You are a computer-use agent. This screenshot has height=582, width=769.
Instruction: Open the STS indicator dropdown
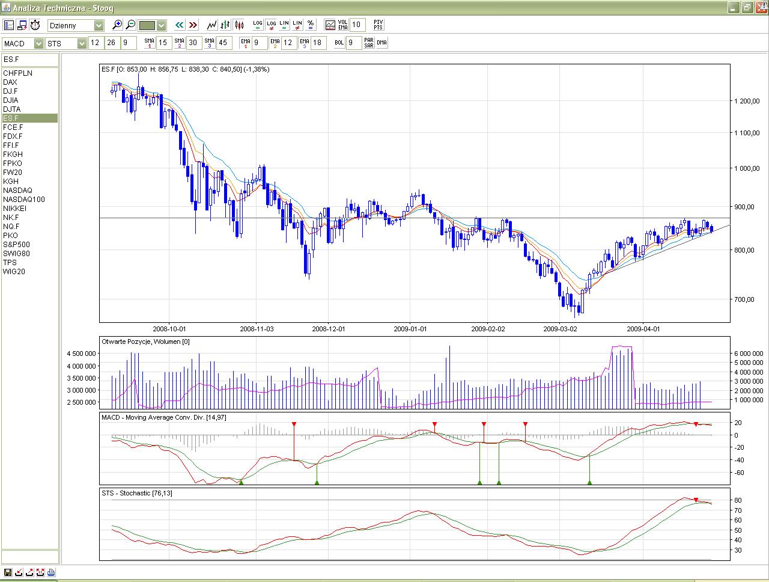[x=82, y=43]
